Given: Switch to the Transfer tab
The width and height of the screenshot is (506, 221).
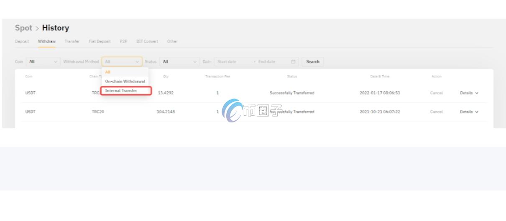Looking at the screenshot, I should point(72,41).
